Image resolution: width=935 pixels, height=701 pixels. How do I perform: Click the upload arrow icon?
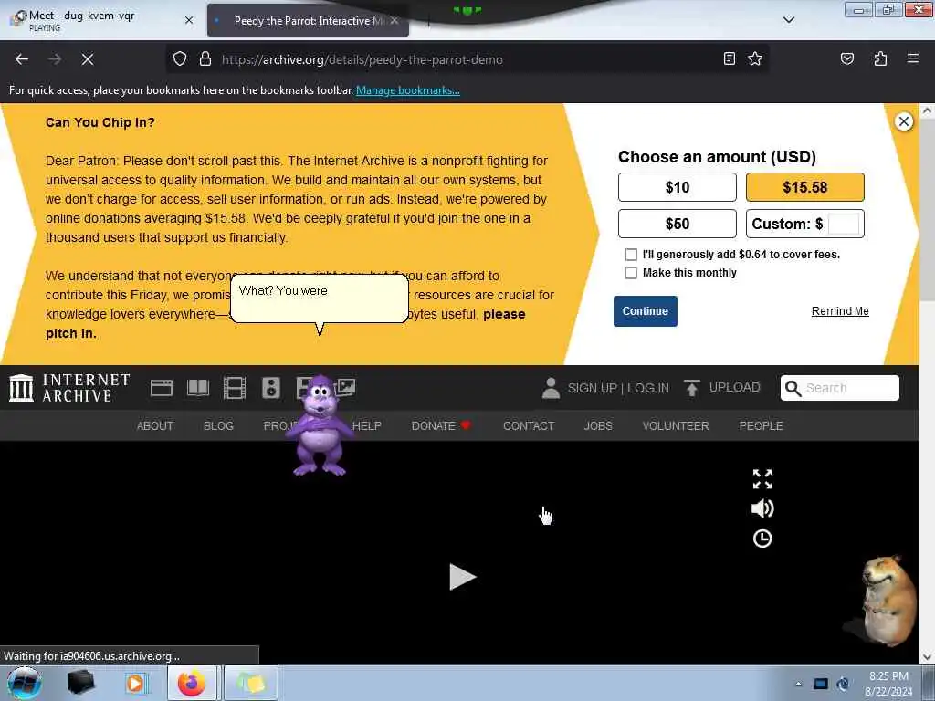pyautogui.click(x=692, y=388)
